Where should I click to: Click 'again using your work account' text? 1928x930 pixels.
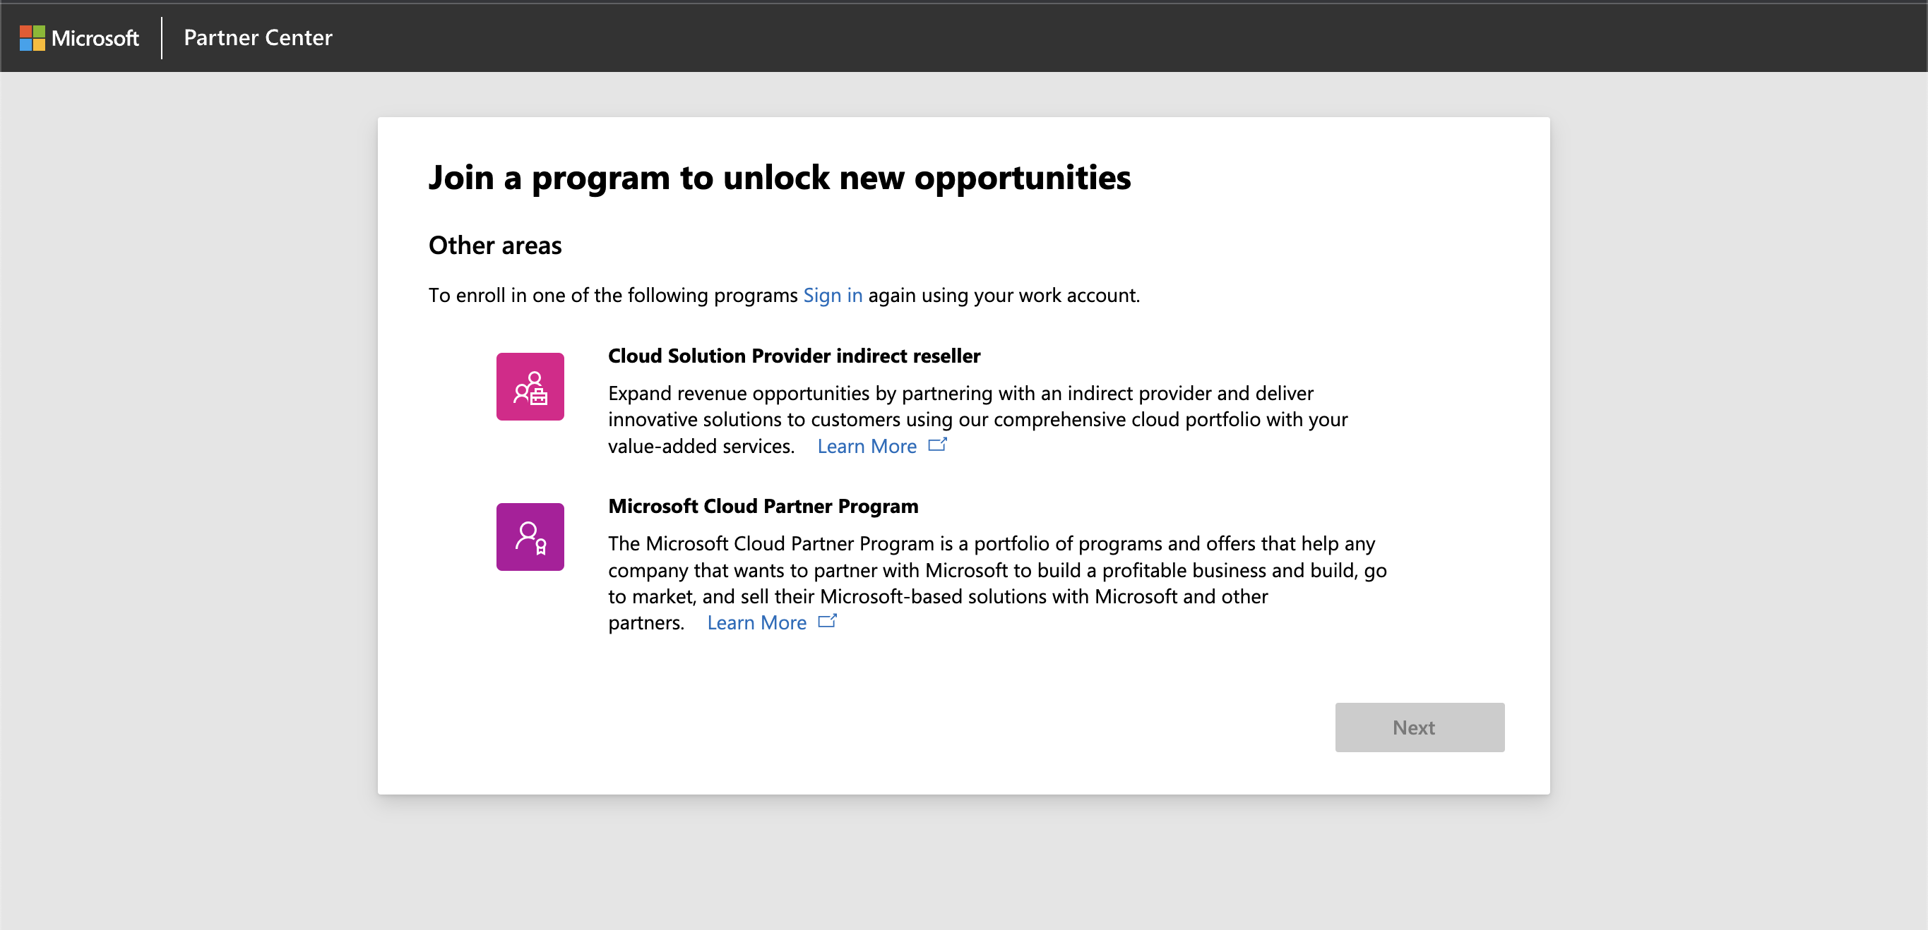1003,295
